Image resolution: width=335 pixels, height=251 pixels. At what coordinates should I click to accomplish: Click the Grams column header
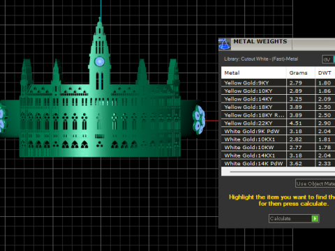[x=301, y=73]
